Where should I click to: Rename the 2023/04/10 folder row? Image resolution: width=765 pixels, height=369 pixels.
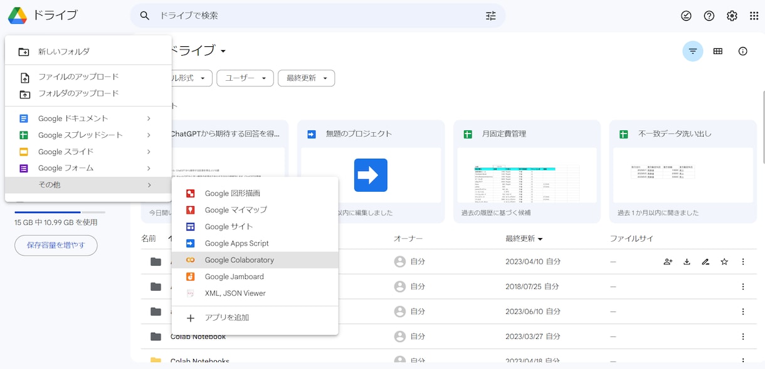705,262
